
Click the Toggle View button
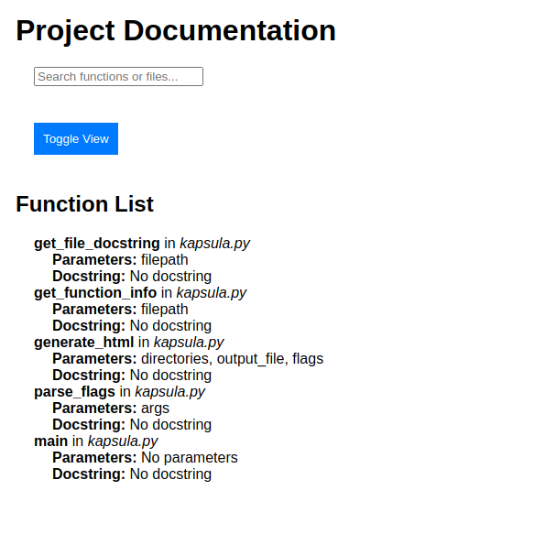[76, 139]
